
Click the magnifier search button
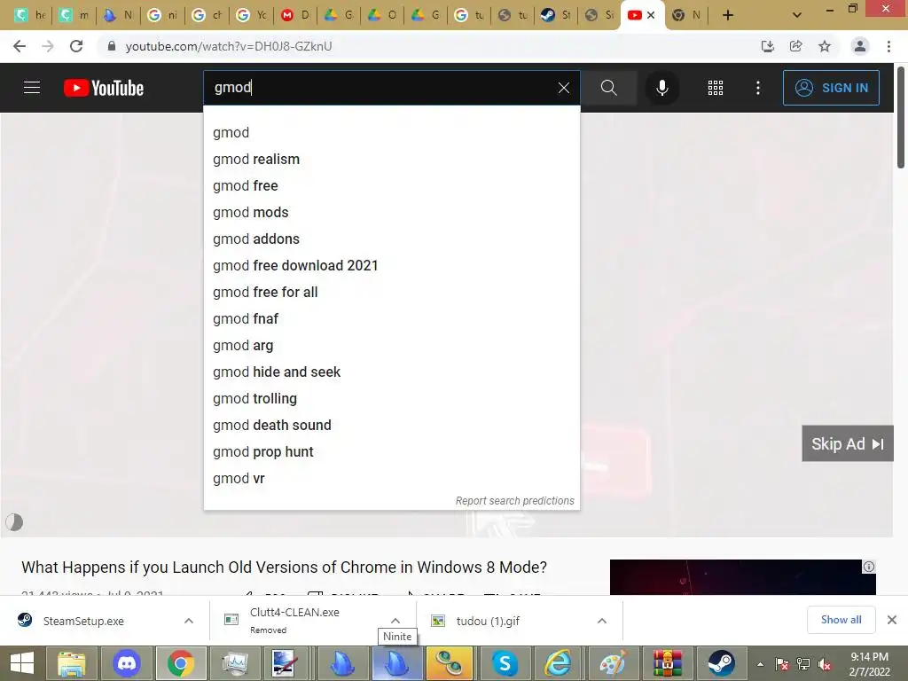tap(608, 88)
